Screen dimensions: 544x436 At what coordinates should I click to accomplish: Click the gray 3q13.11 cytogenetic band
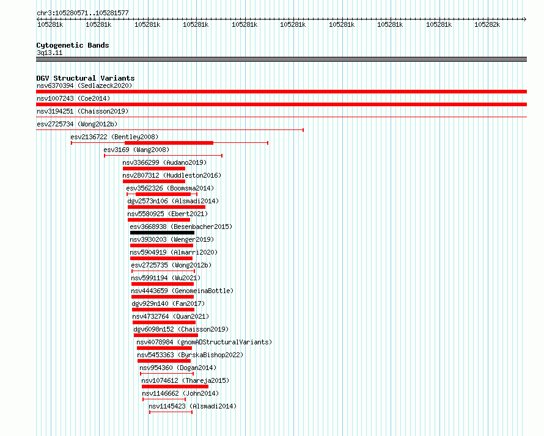tap(281, 59)
